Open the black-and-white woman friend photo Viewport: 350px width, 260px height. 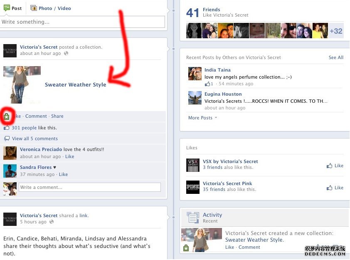coord(194,30)
